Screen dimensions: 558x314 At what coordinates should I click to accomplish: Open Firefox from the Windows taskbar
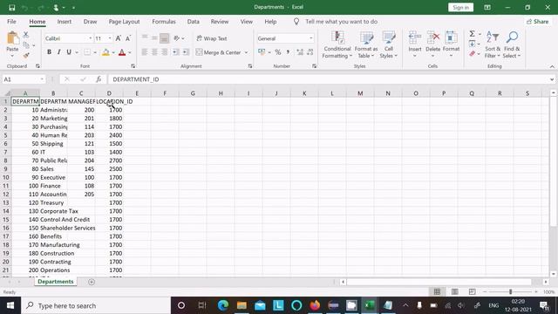315,305
